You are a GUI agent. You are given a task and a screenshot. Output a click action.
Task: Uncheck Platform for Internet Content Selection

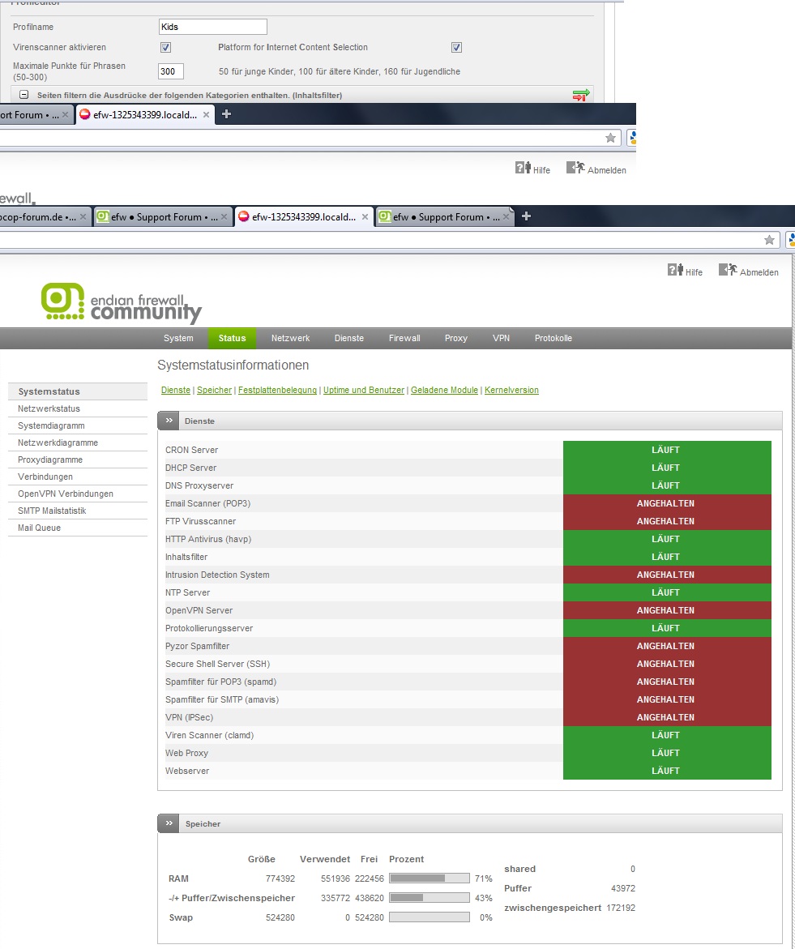tap(456, 48)
